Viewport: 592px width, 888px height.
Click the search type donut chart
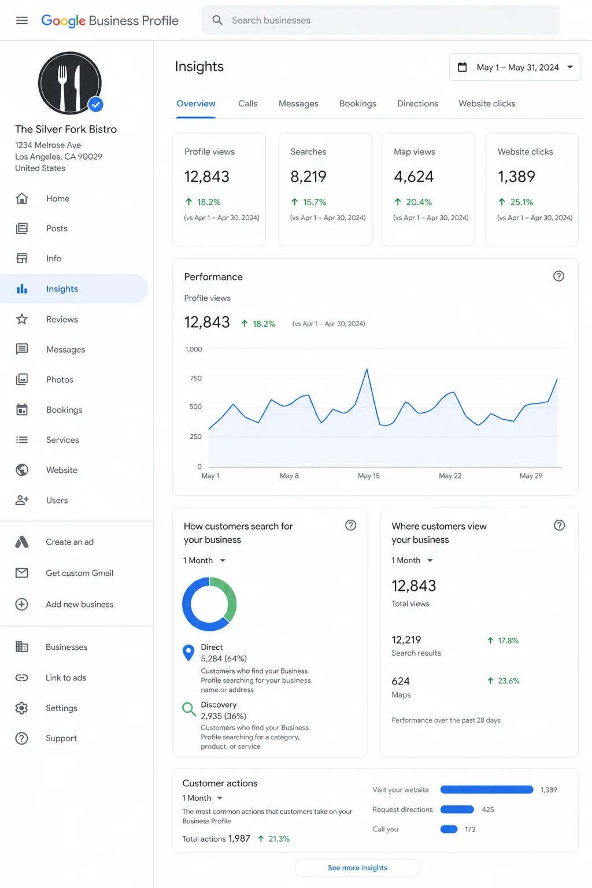[209, 604]
